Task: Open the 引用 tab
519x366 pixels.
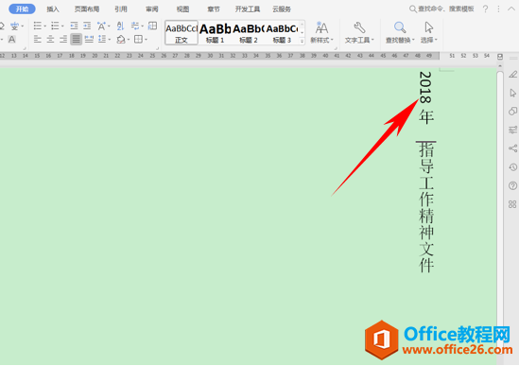Action: (x=121, y=9)
